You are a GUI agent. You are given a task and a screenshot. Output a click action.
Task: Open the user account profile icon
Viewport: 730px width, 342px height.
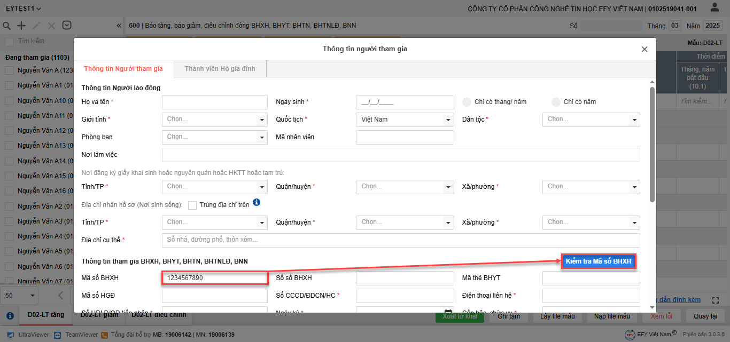coord(715,8)
